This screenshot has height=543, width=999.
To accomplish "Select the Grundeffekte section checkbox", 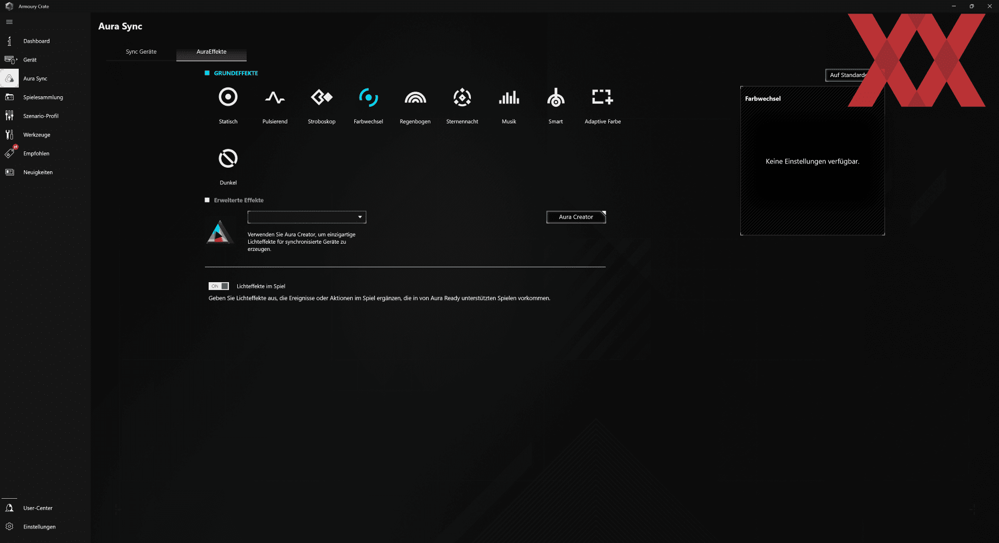I will (x=207, y=73).
